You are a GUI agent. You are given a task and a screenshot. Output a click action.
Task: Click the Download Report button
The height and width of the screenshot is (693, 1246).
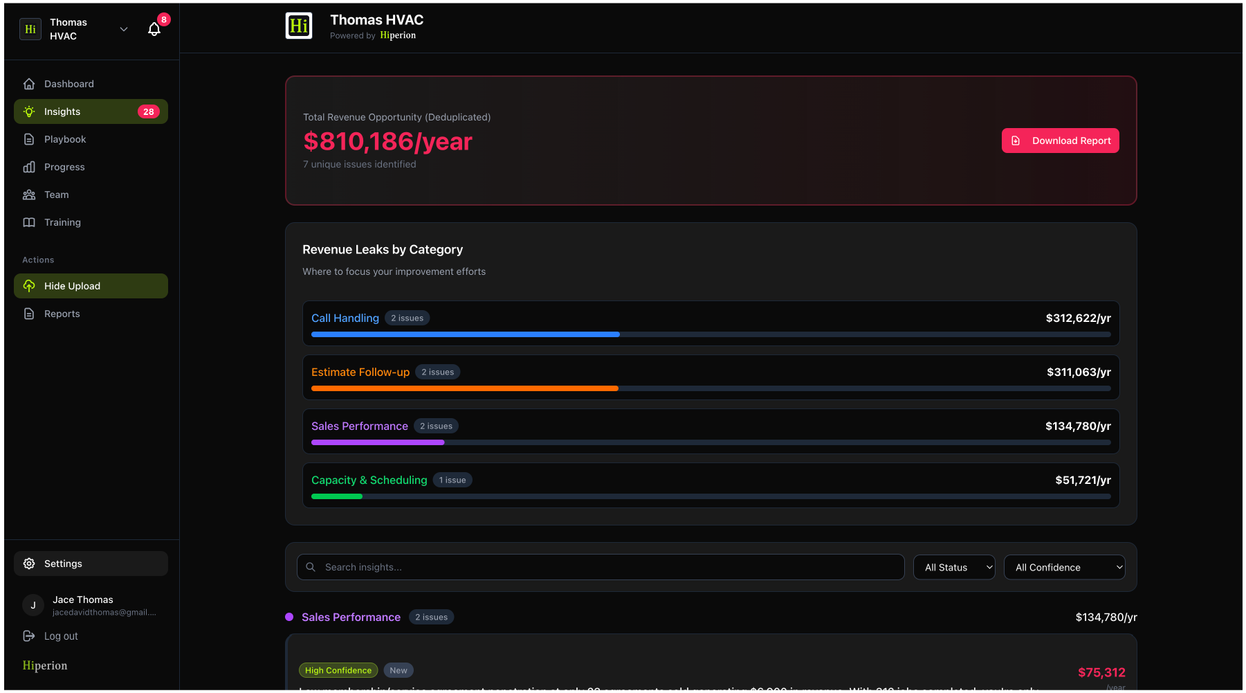[x=1060, y=141]
